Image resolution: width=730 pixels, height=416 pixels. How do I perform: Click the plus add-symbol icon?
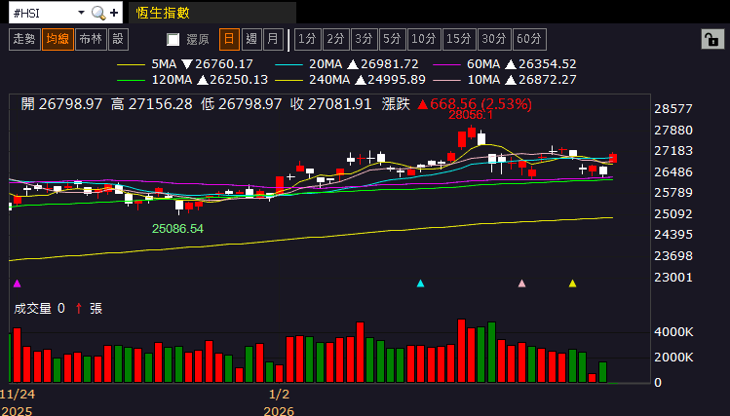(114, 13)
